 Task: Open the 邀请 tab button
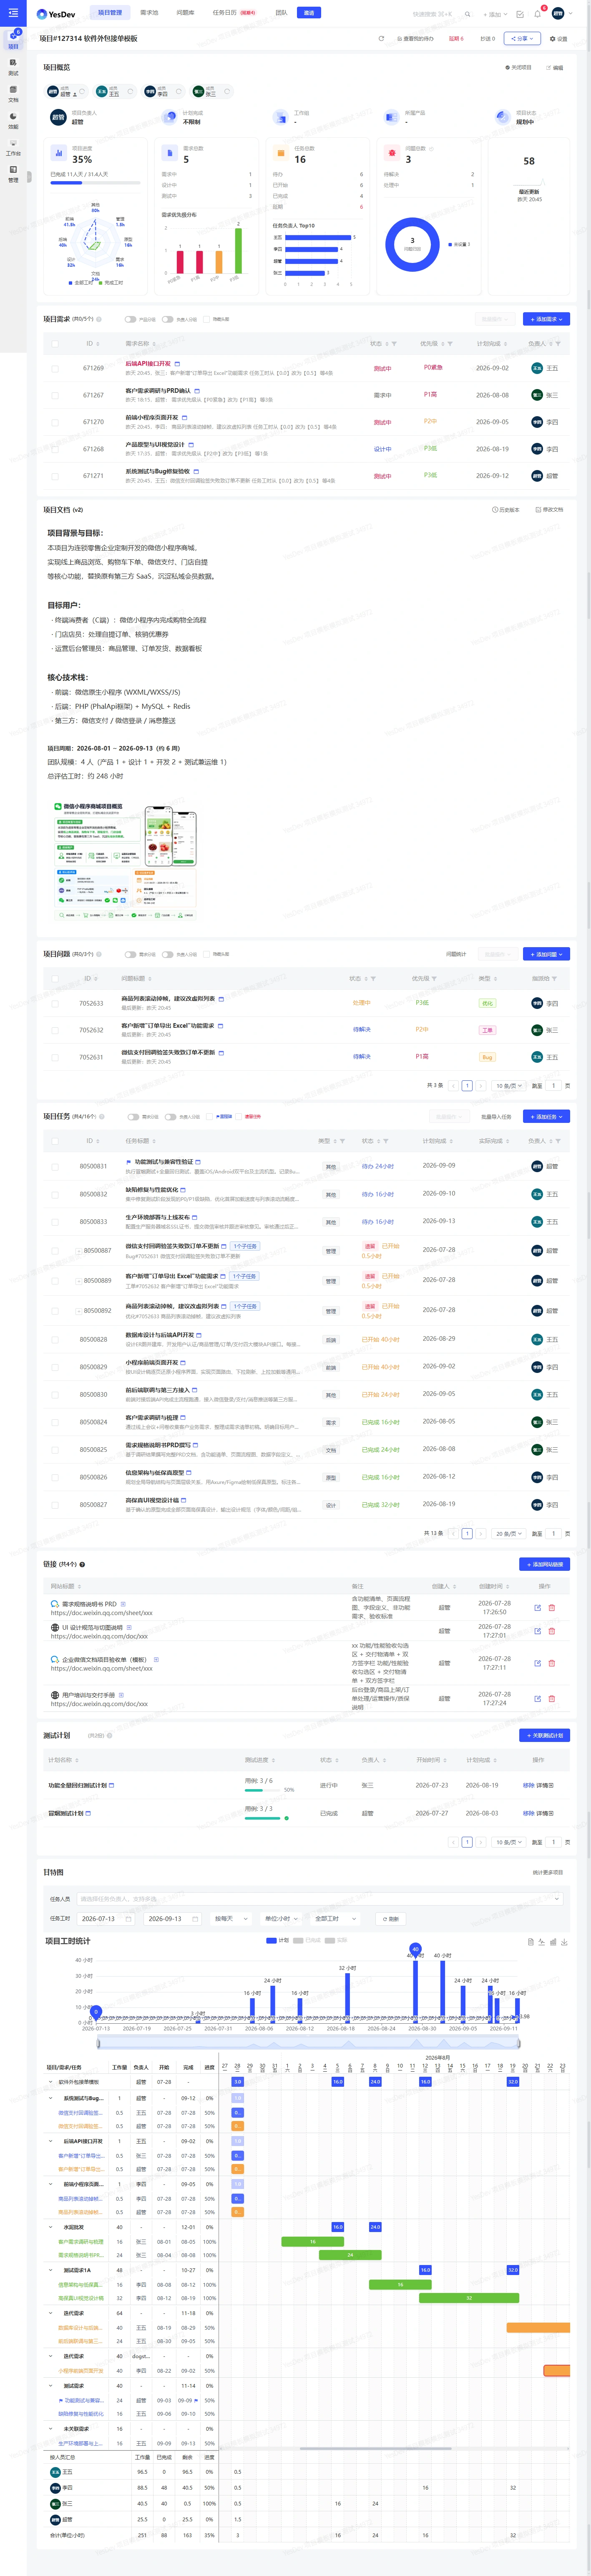(309, 13)
